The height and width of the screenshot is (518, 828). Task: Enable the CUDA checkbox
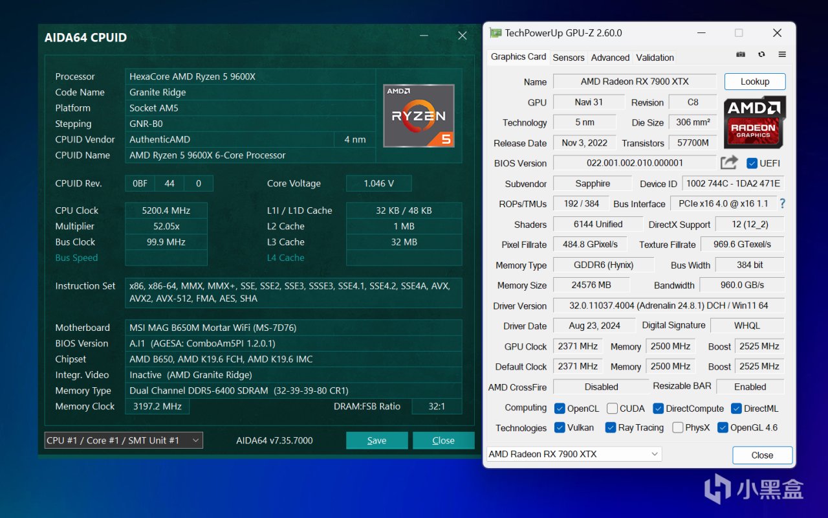tap(611, 408)
